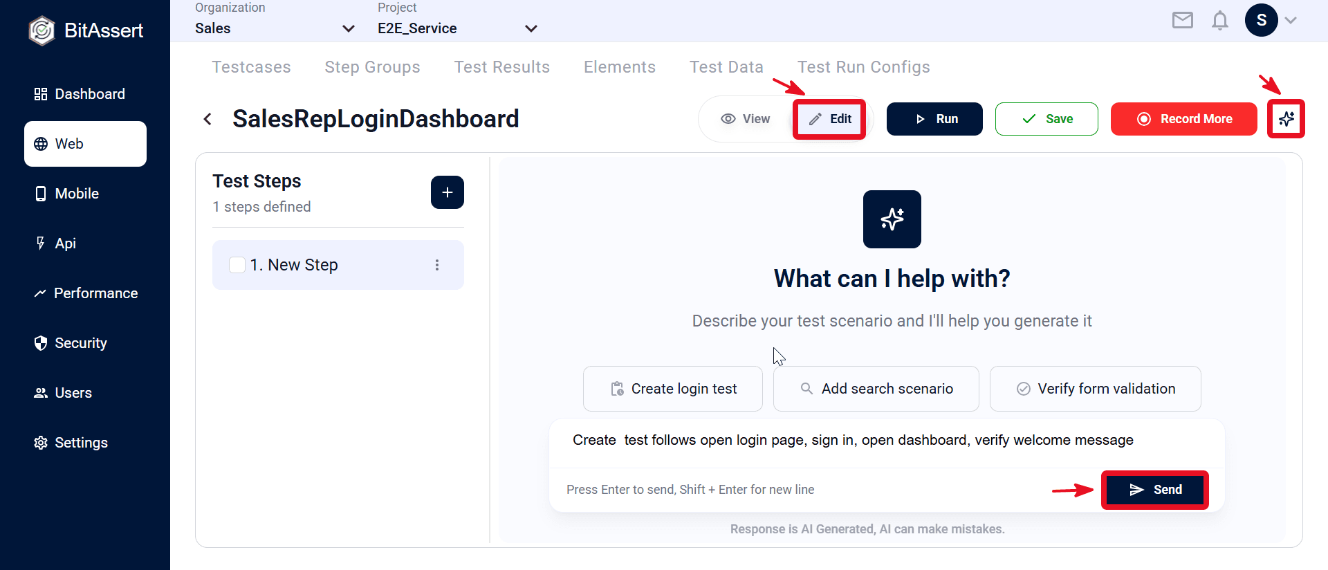1328x570 pixels.
Task: Click the AI prompt text field
Action: pyautogui.click(x=887, y=441)
